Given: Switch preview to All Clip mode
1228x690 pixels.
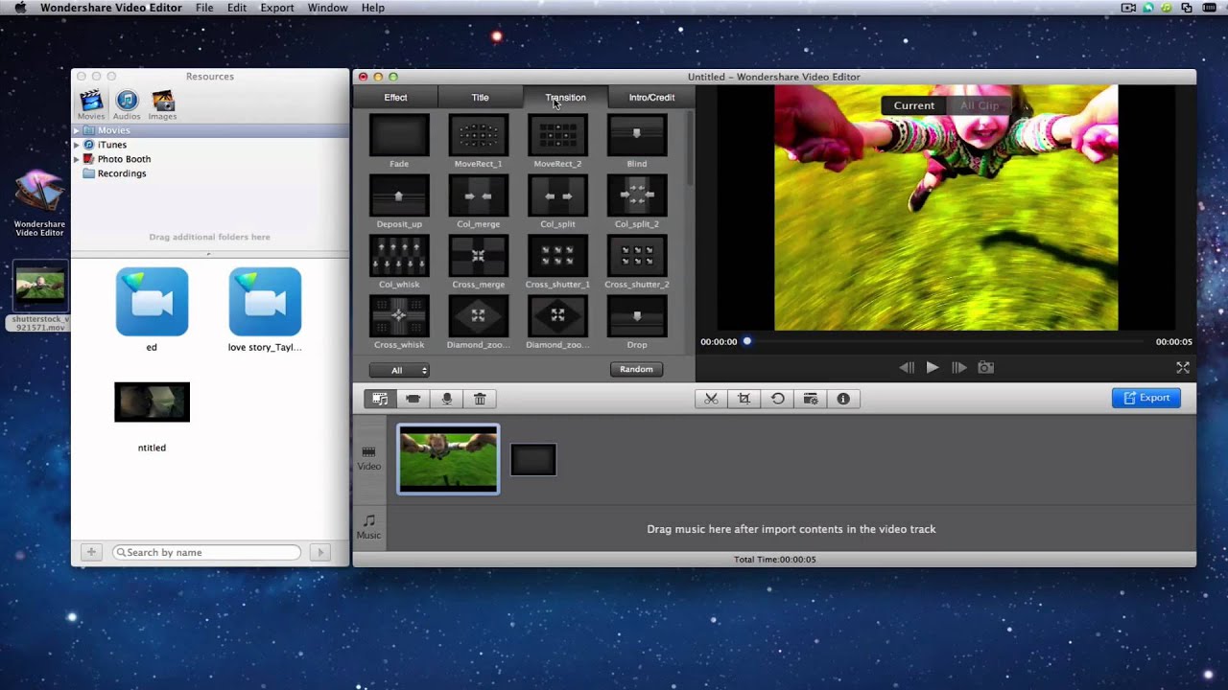Looking at the screenshot, I should click(979, 105).
